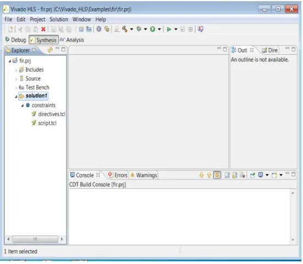
Task: Click the Copy toolbar icon
Action: [x=28, y=29]
